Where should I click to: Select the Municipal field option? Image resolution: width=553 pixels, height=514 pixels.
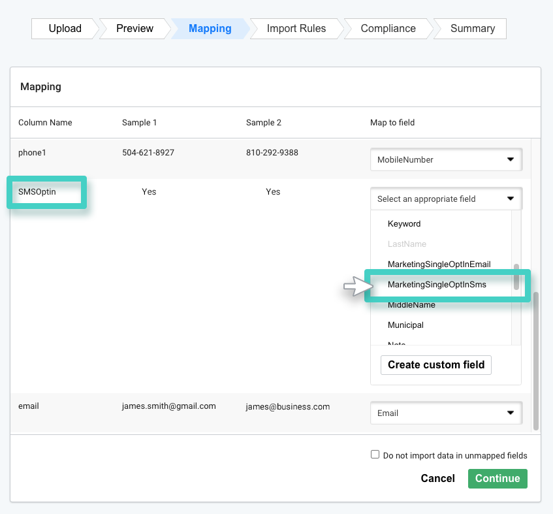(405, 325)
